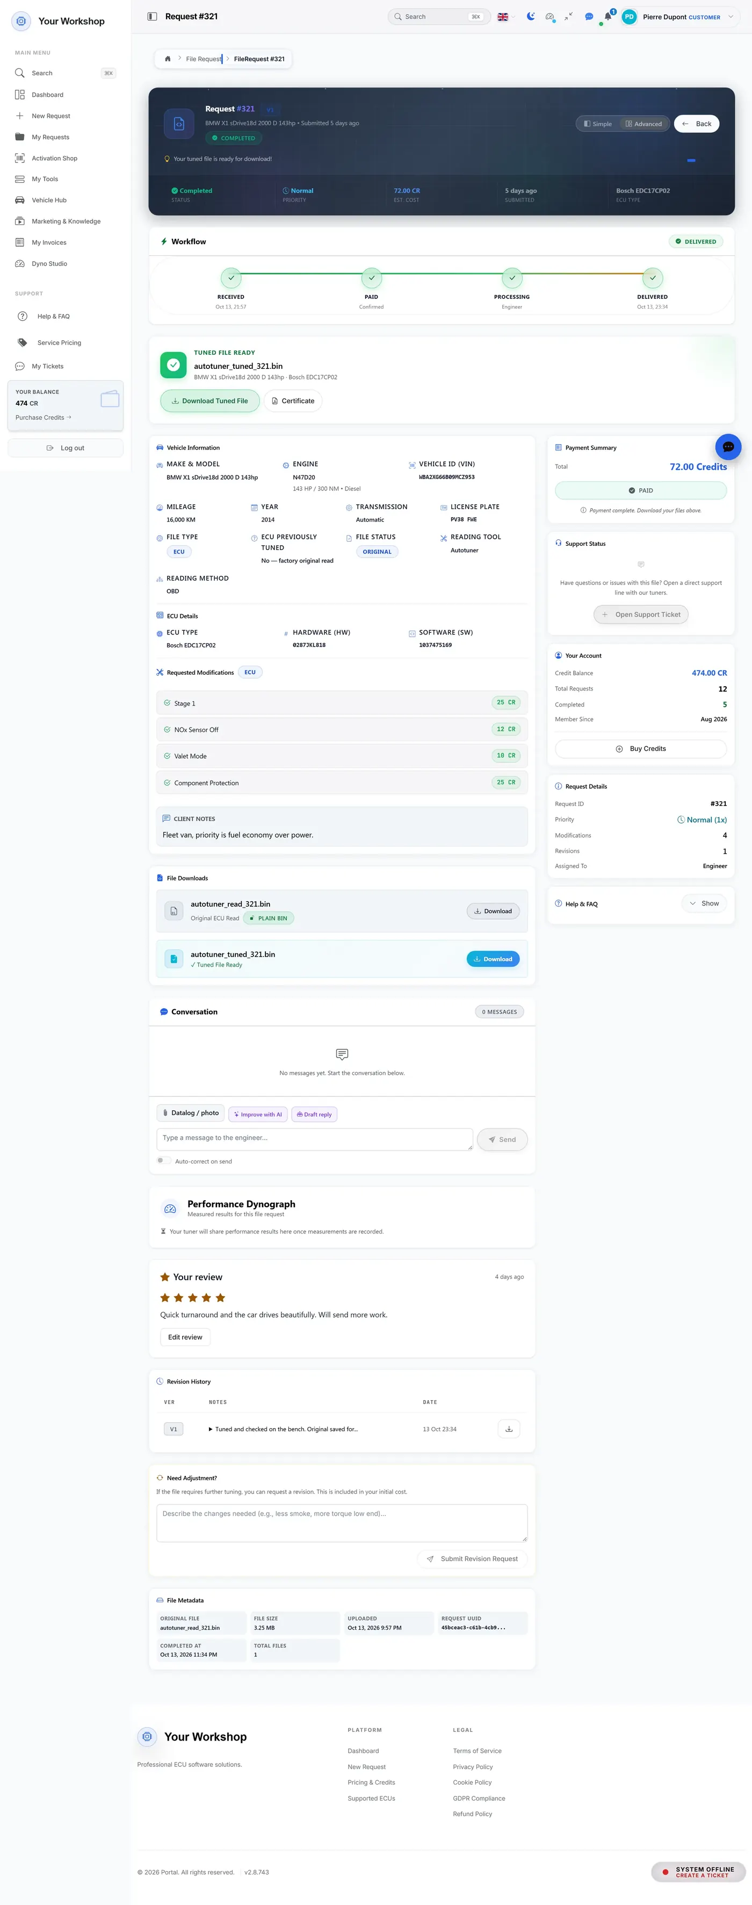Image resolution: width=752 pixels, height=1905 pixels.
Task: Download the original autotuner_read_321.bin file
Action: (493, 911)
